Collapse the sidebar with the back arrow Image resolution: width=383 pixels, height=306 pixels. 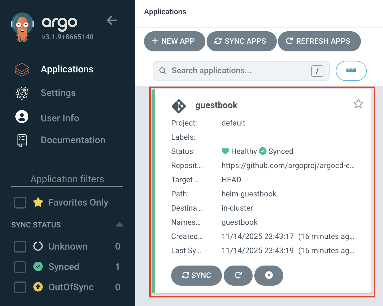(112, 20)
